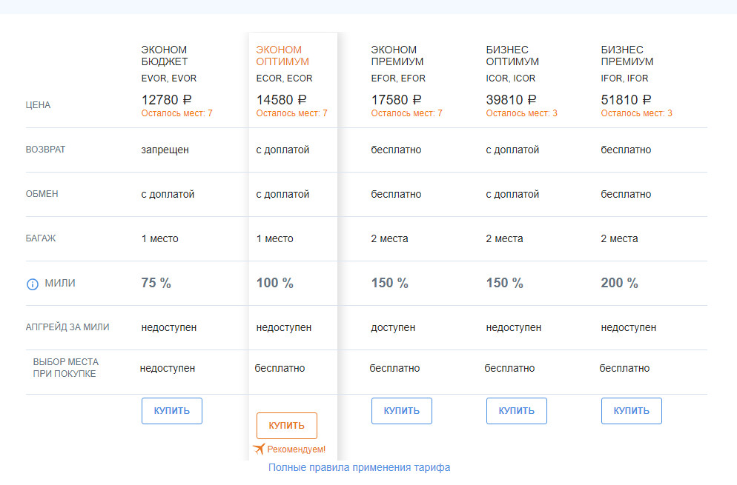Select the ЭКОНОМ БЮДЖЕТ column header
737x485 pixels.
pos(165,56)
